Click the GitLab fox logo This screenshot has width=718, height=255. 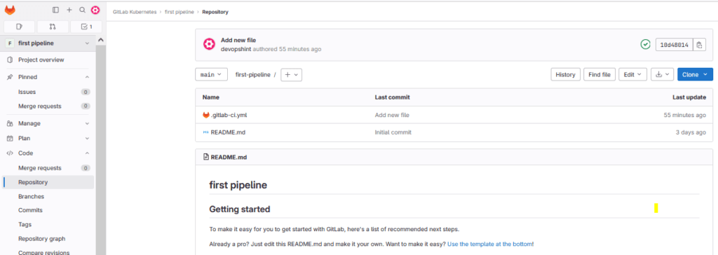click(x=10, y=10)
